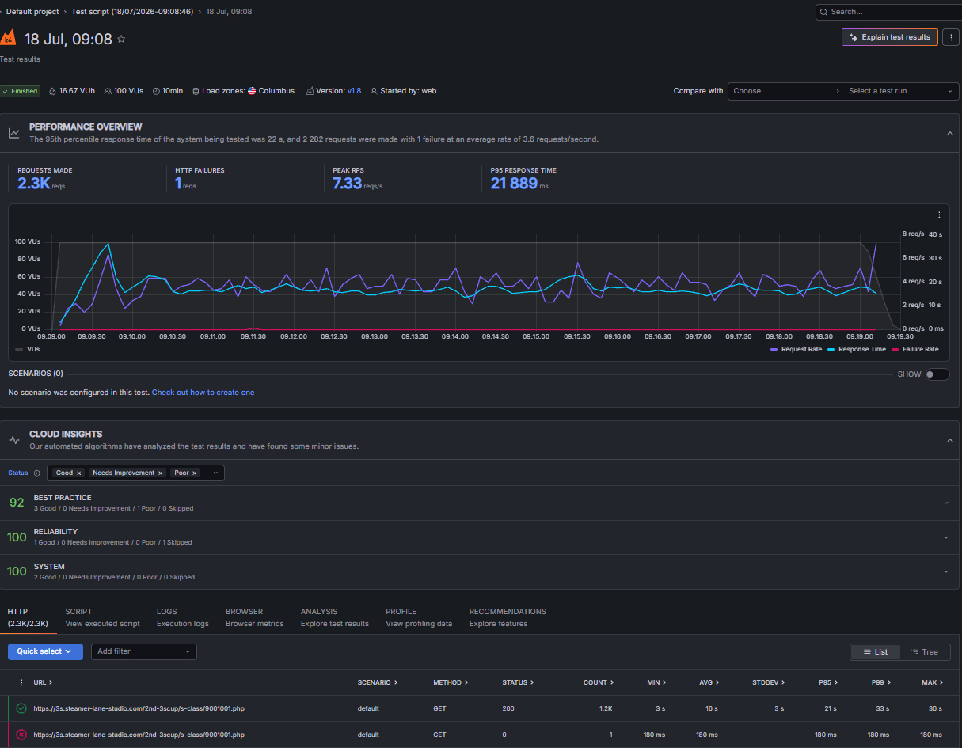This screenshot has height=748, width=962.
Task: Collapse the Performance Overview panel
Action: pos(950,133)
